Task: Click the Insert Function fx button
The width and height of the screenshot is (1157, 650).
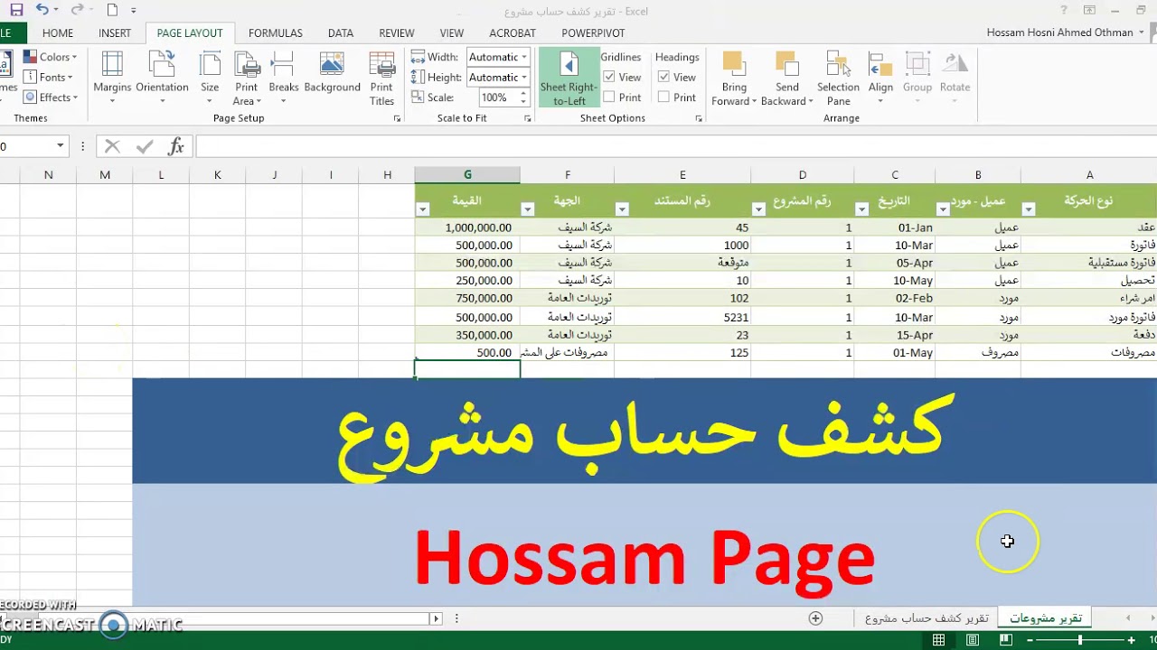Action: (176, 146)
